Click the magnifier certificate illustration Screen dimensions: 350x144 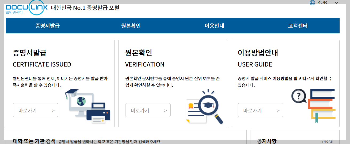(x=205, y=107)
